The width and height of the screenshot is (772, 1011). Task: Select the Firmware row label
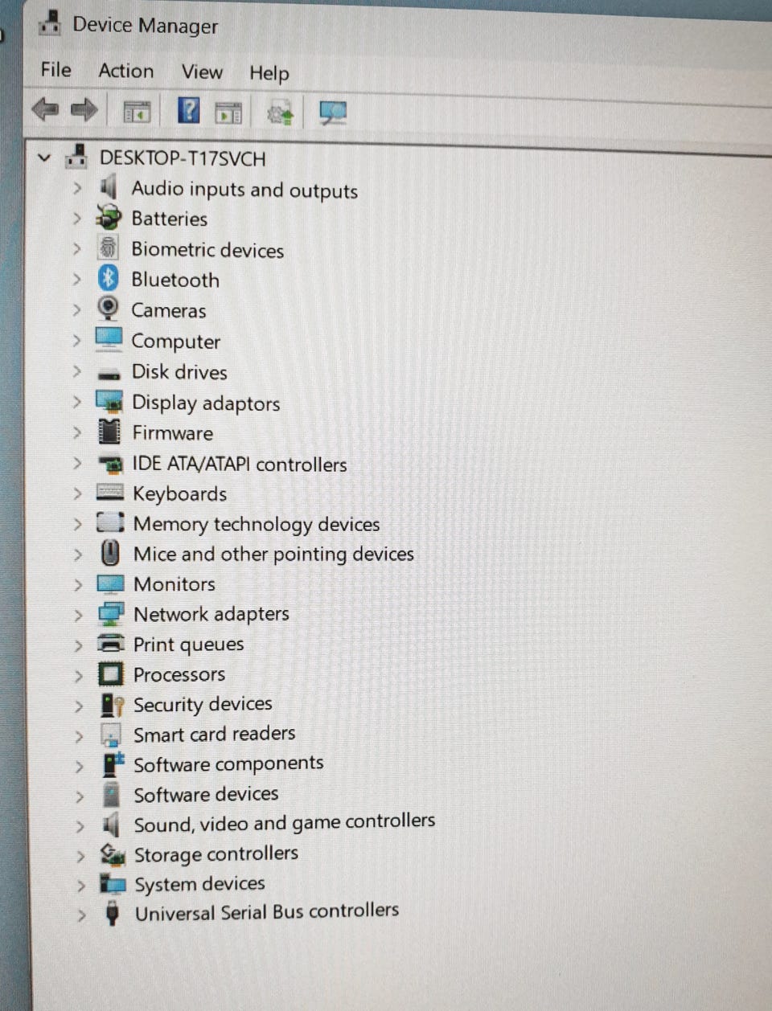coord(172,433)
